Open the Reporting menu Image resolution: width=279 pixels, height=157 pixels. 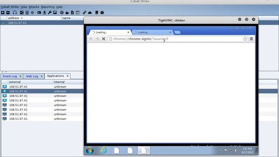pos(48,7)
